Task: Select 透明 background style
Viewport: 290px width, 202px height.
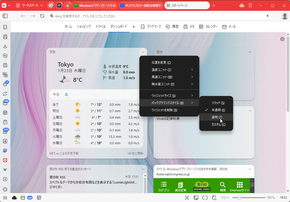Action: point(216,117)
